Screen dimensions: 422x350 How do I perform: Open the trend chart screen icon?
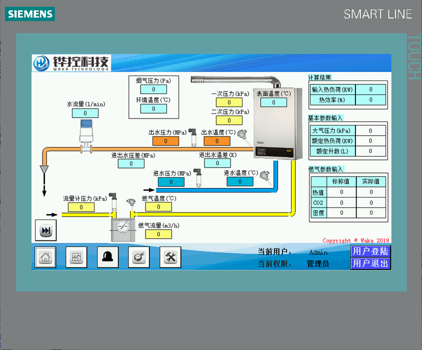[x=76, y=257]
